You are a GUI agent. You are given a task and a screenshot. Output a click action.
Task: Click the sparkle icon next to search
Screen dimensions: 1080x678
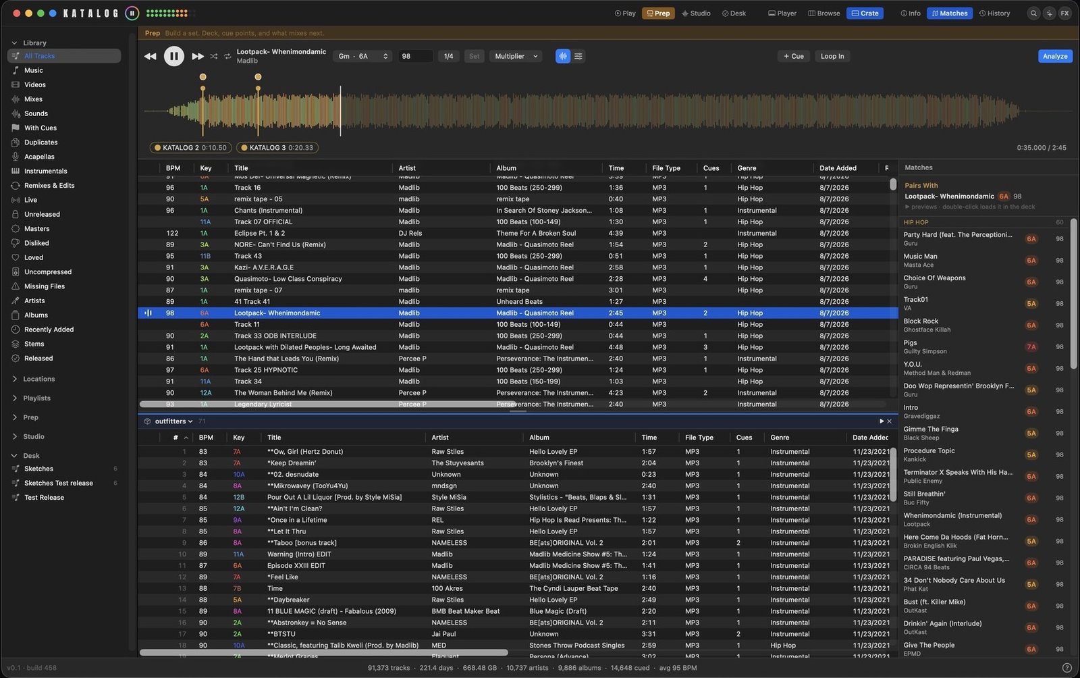point(1049,13)
